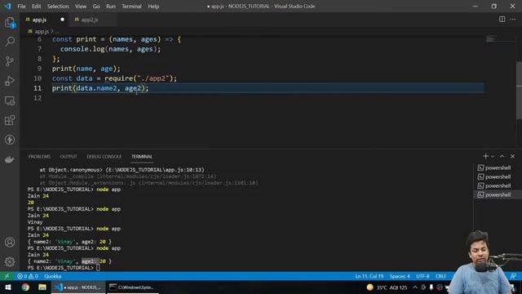
Task: Open the View menu
Action: (x=81, y=7)
